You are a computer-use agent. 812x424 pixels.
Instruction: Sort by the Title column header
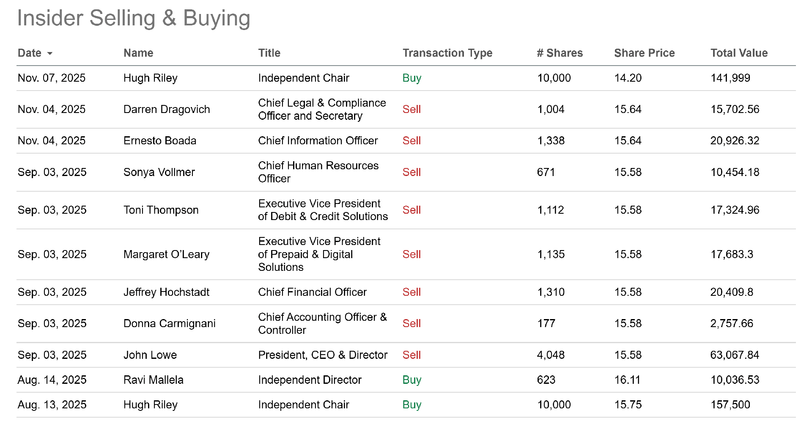tap(269, 53)
